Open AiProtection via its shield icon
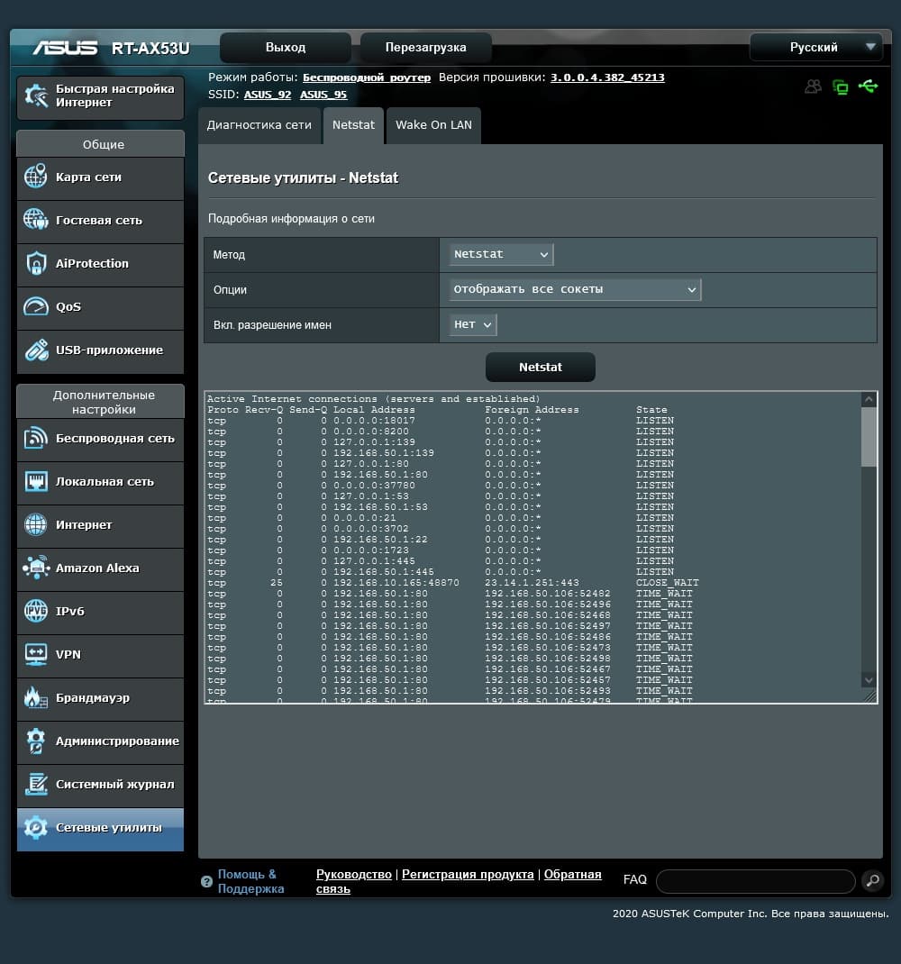 point(36,264)
